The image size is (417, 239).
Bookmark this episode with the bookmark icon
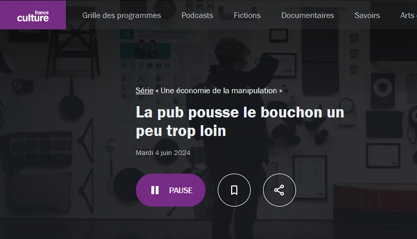tap(234, 190)
